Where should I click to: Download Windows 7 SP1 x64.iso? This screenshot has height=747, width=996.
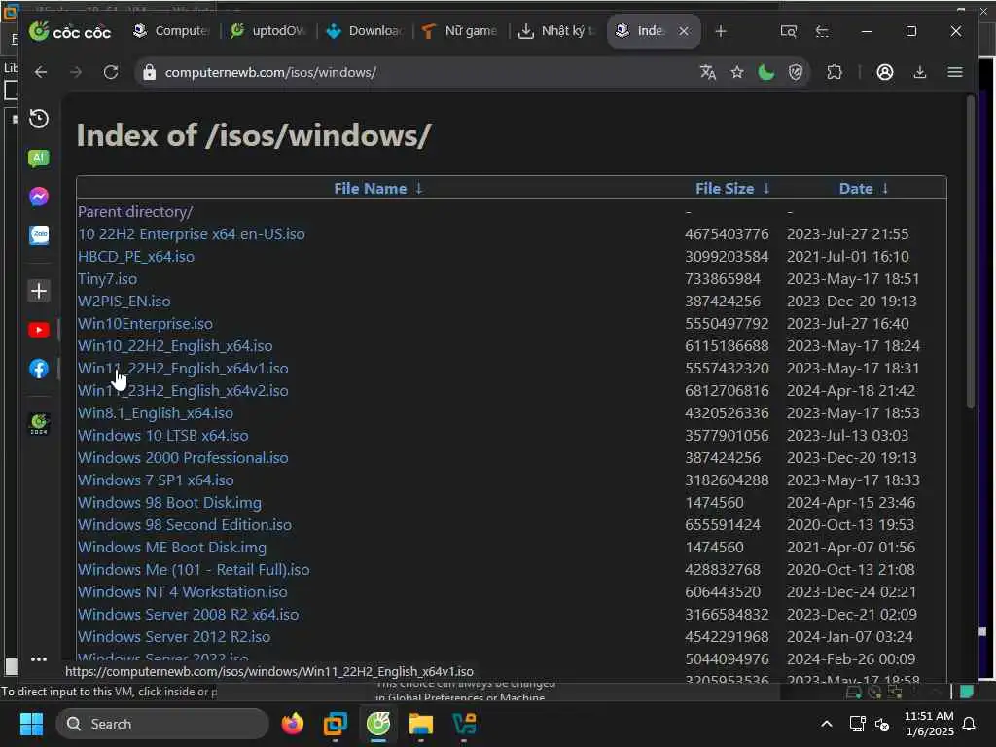[156, 480]
